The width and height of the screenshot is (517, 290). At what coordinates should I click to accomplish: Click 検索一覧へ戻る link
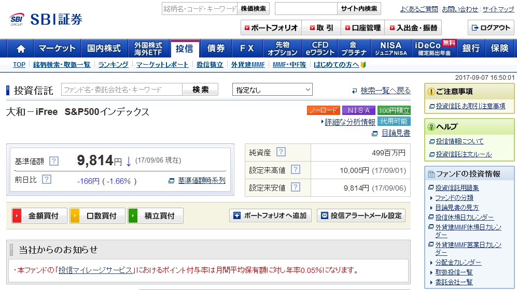(x=385, y=90)
